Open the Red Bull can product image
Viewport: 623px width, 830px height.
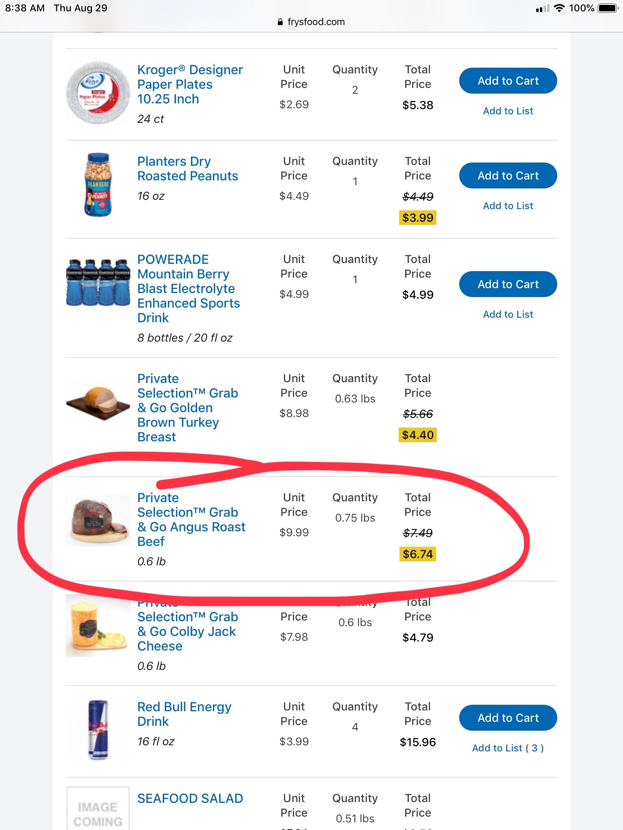coord(98,729)
